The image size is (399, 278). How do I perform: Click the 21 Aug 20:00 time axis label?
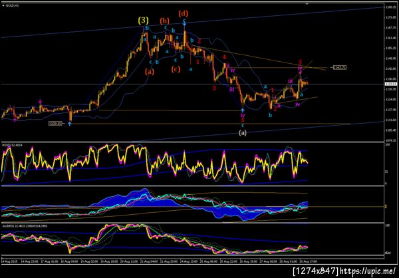168,261
